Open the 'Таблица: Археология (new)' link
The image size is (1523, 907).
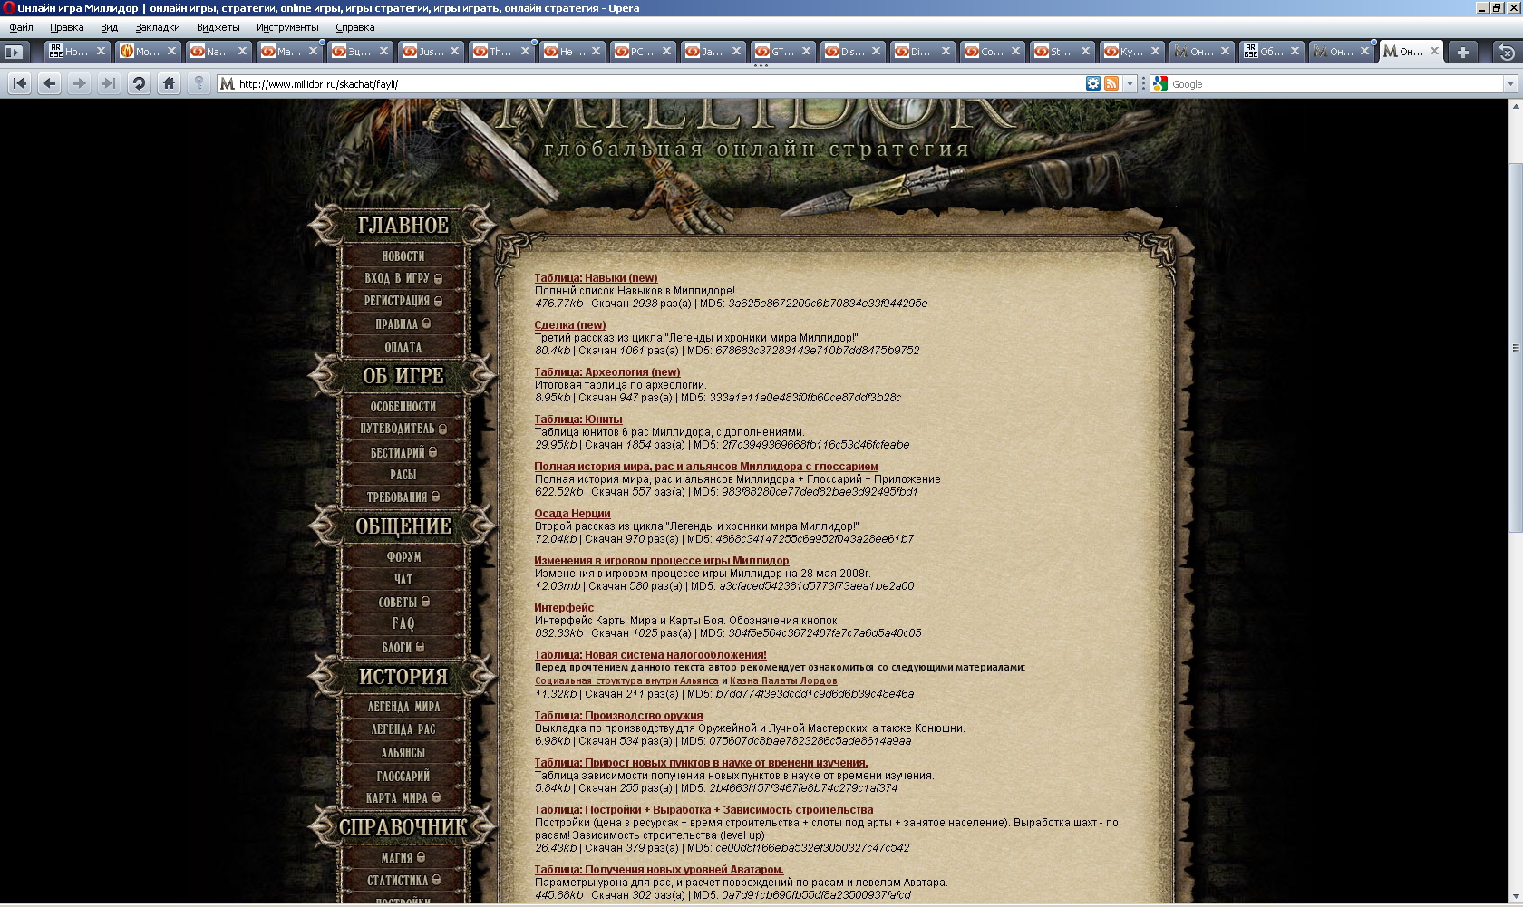pos(606,372)
